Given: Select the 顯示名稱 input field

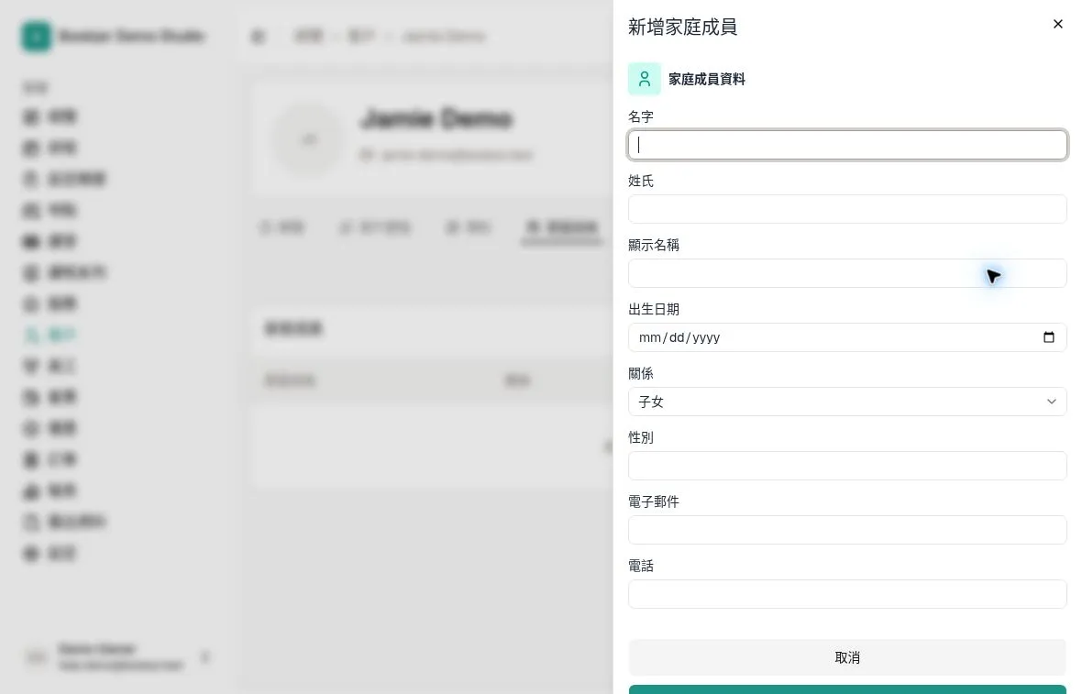Looking at the screenshot, I should (847, 273).
